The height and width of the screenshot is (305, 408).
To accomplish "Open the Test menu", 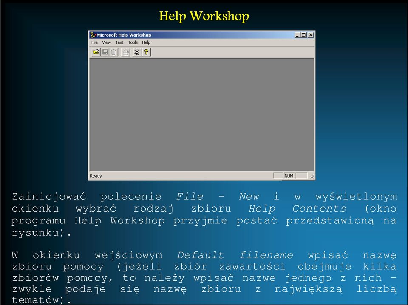I will point(119,42).
